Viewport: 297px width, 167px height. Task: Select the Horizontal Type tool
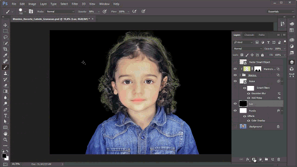5,116
